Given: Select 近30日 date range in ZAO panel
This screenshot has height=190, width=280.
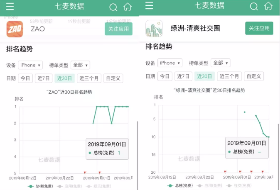Looking at the screenshot, I should [64, 78].
